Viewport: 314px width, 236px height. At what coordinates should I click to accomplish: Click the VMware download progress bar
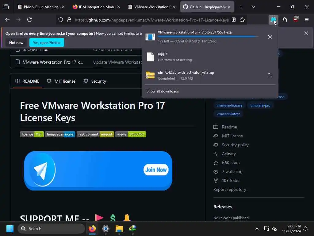click(x=208, y=37)
